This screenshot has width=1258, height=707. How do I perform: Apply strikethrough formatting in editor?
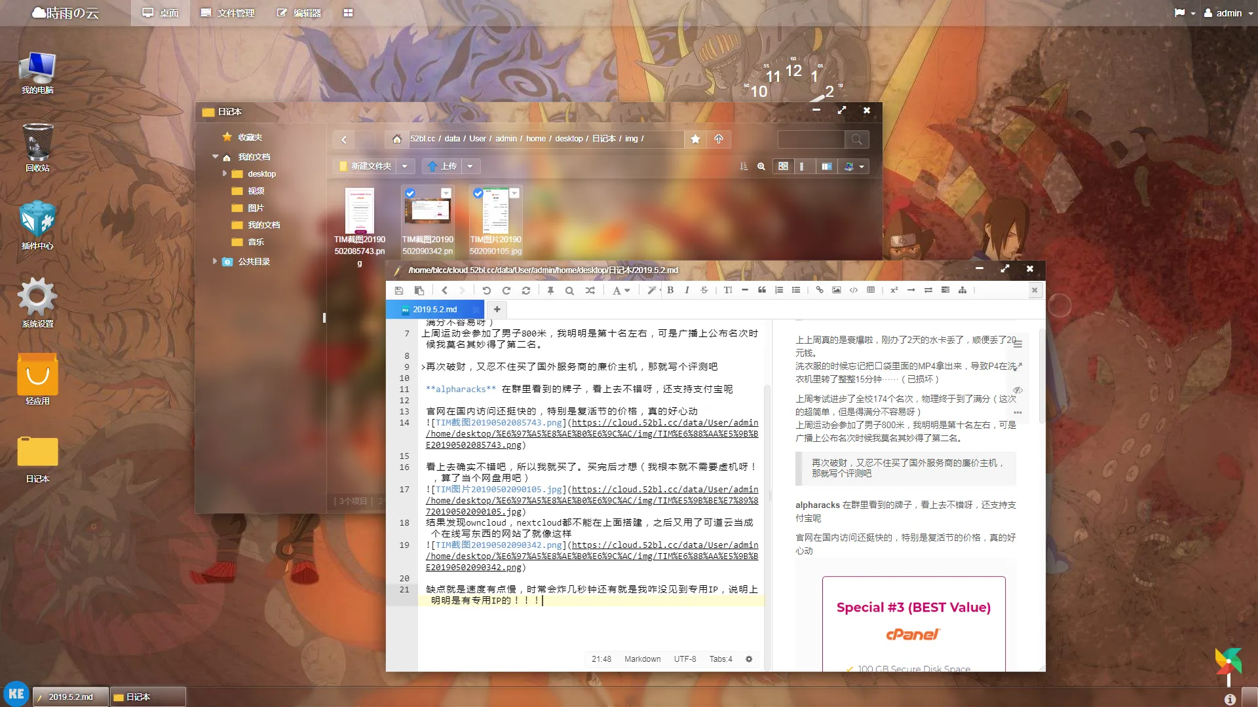coord(704,290)
